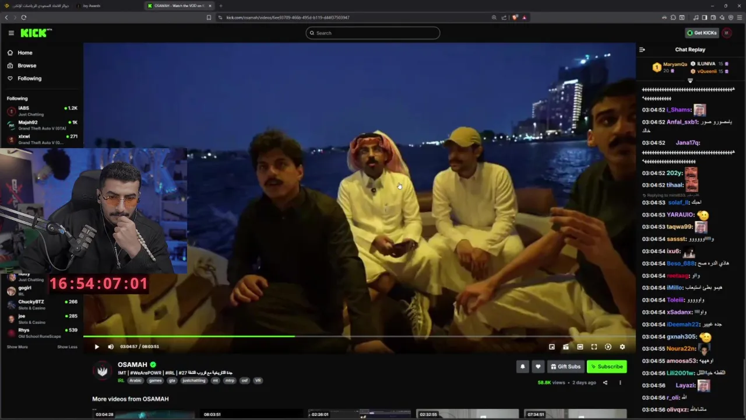
Task: Collapse the Chat Replay panel
Action: pyautogui.click(x=642, y=50)
